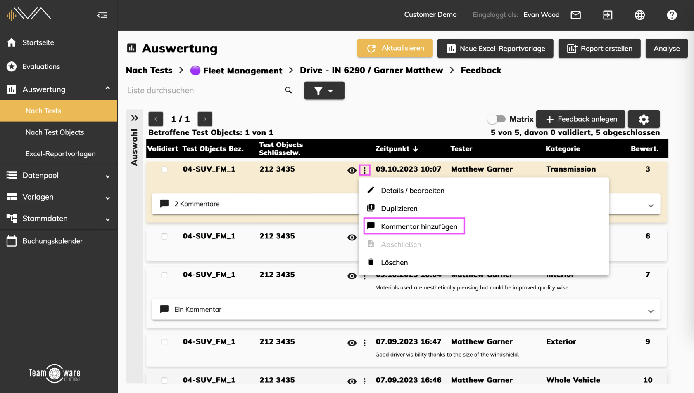
Task: Click Neue Excel-Reportvorlage button
Action: click(x=495, y=48)
